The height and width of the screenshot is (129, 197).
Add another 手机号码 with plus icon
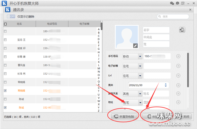click(x=178, y=56)
